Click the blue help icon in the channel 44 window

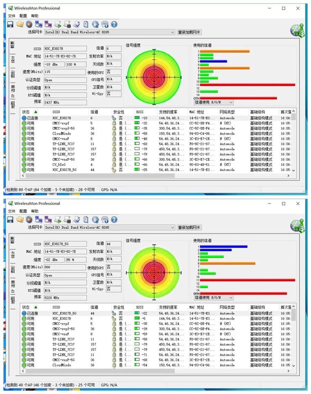[x=114, y=220]
